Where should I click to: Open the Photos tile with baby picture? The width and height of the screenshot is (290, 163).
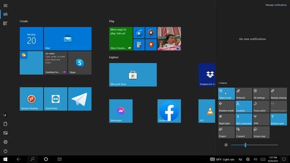(x=169, y=38)
